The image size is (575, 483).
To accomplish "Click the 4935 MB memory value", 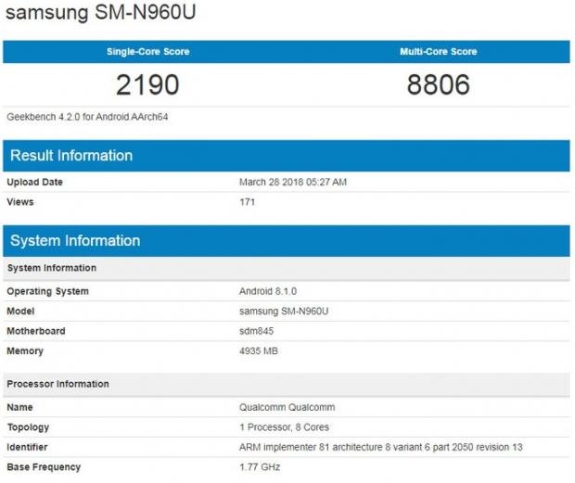I will pos(259,351).
